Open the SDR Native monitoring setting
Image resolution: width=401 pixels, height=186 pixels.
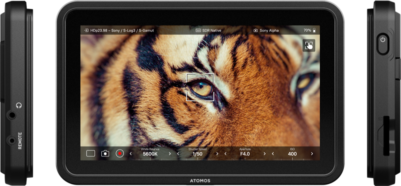coord(212,30)
